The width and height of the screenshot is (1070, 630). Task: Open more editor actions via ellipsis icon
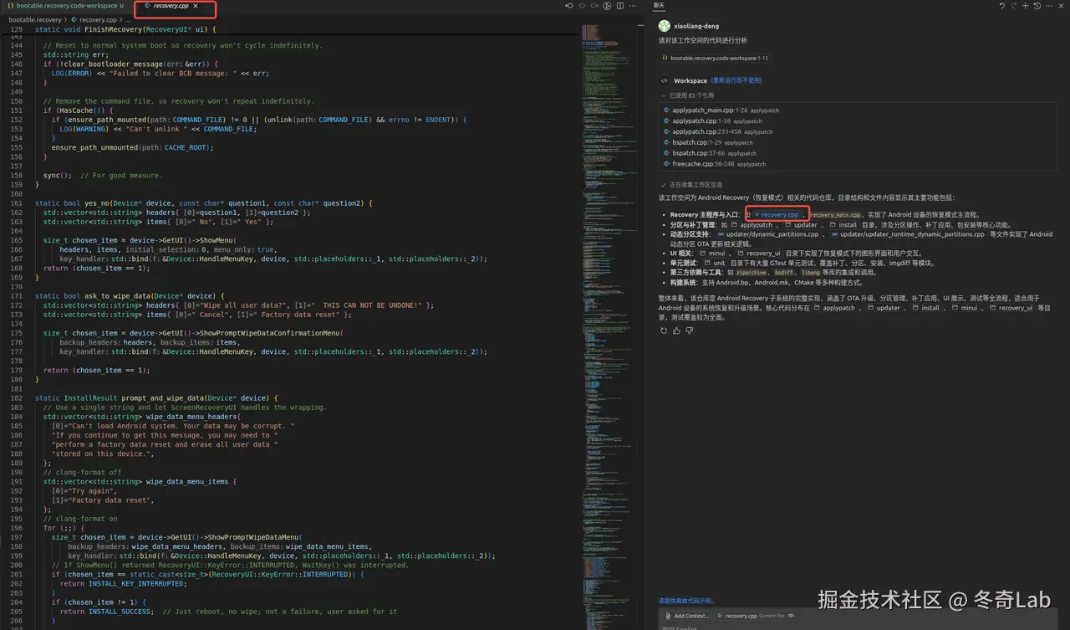pos(631,5)
